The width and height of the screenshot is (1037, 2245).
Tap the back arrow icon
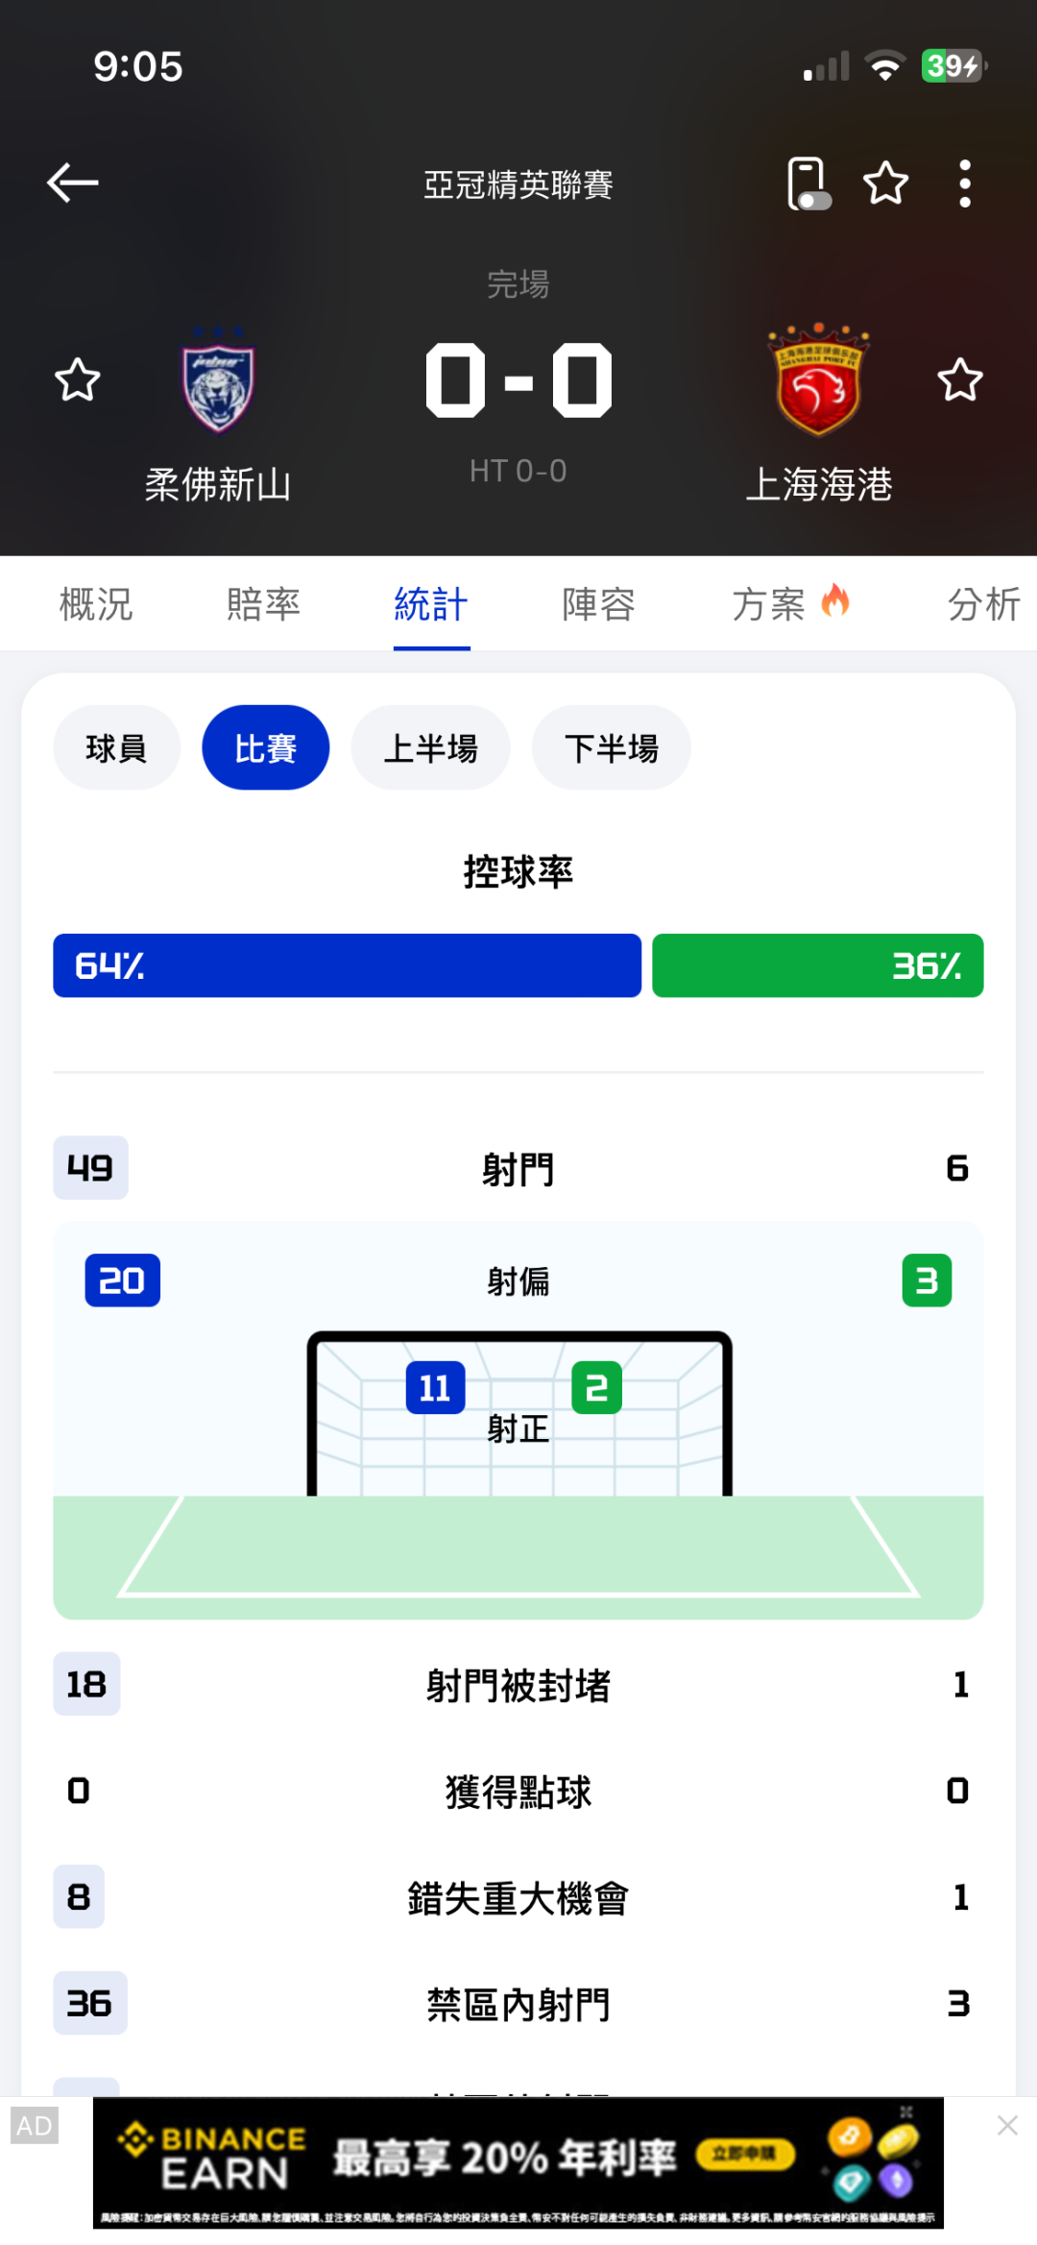pyautogui.click(x=73, y=183)
